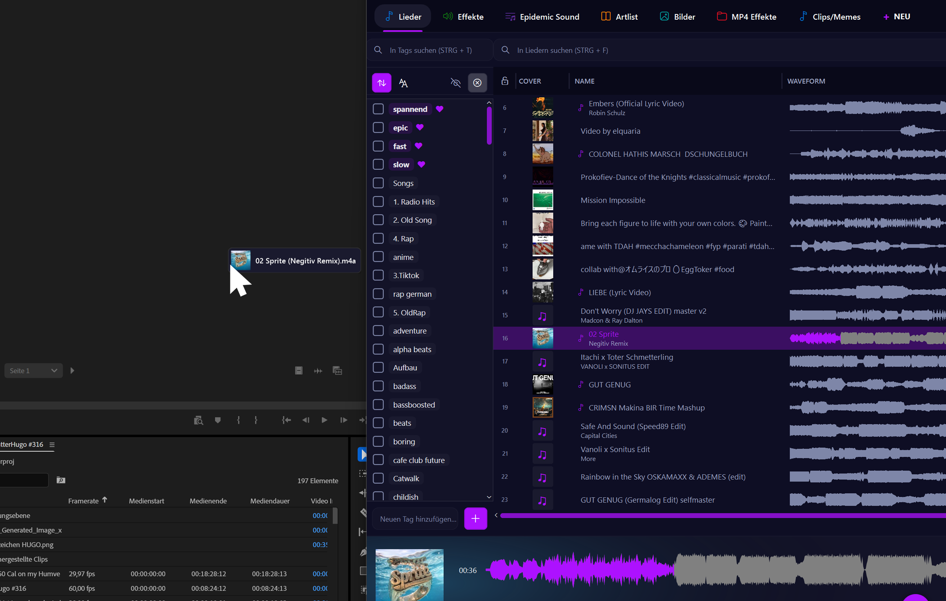This screenshot has height=601, width=946.
Task: Click go to in point button
Action: [x=286, y=420]
